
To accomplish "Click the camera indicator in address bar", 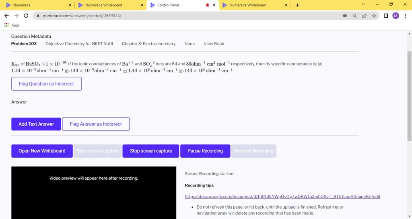I will pyautogui.click(x=345, y=16).
